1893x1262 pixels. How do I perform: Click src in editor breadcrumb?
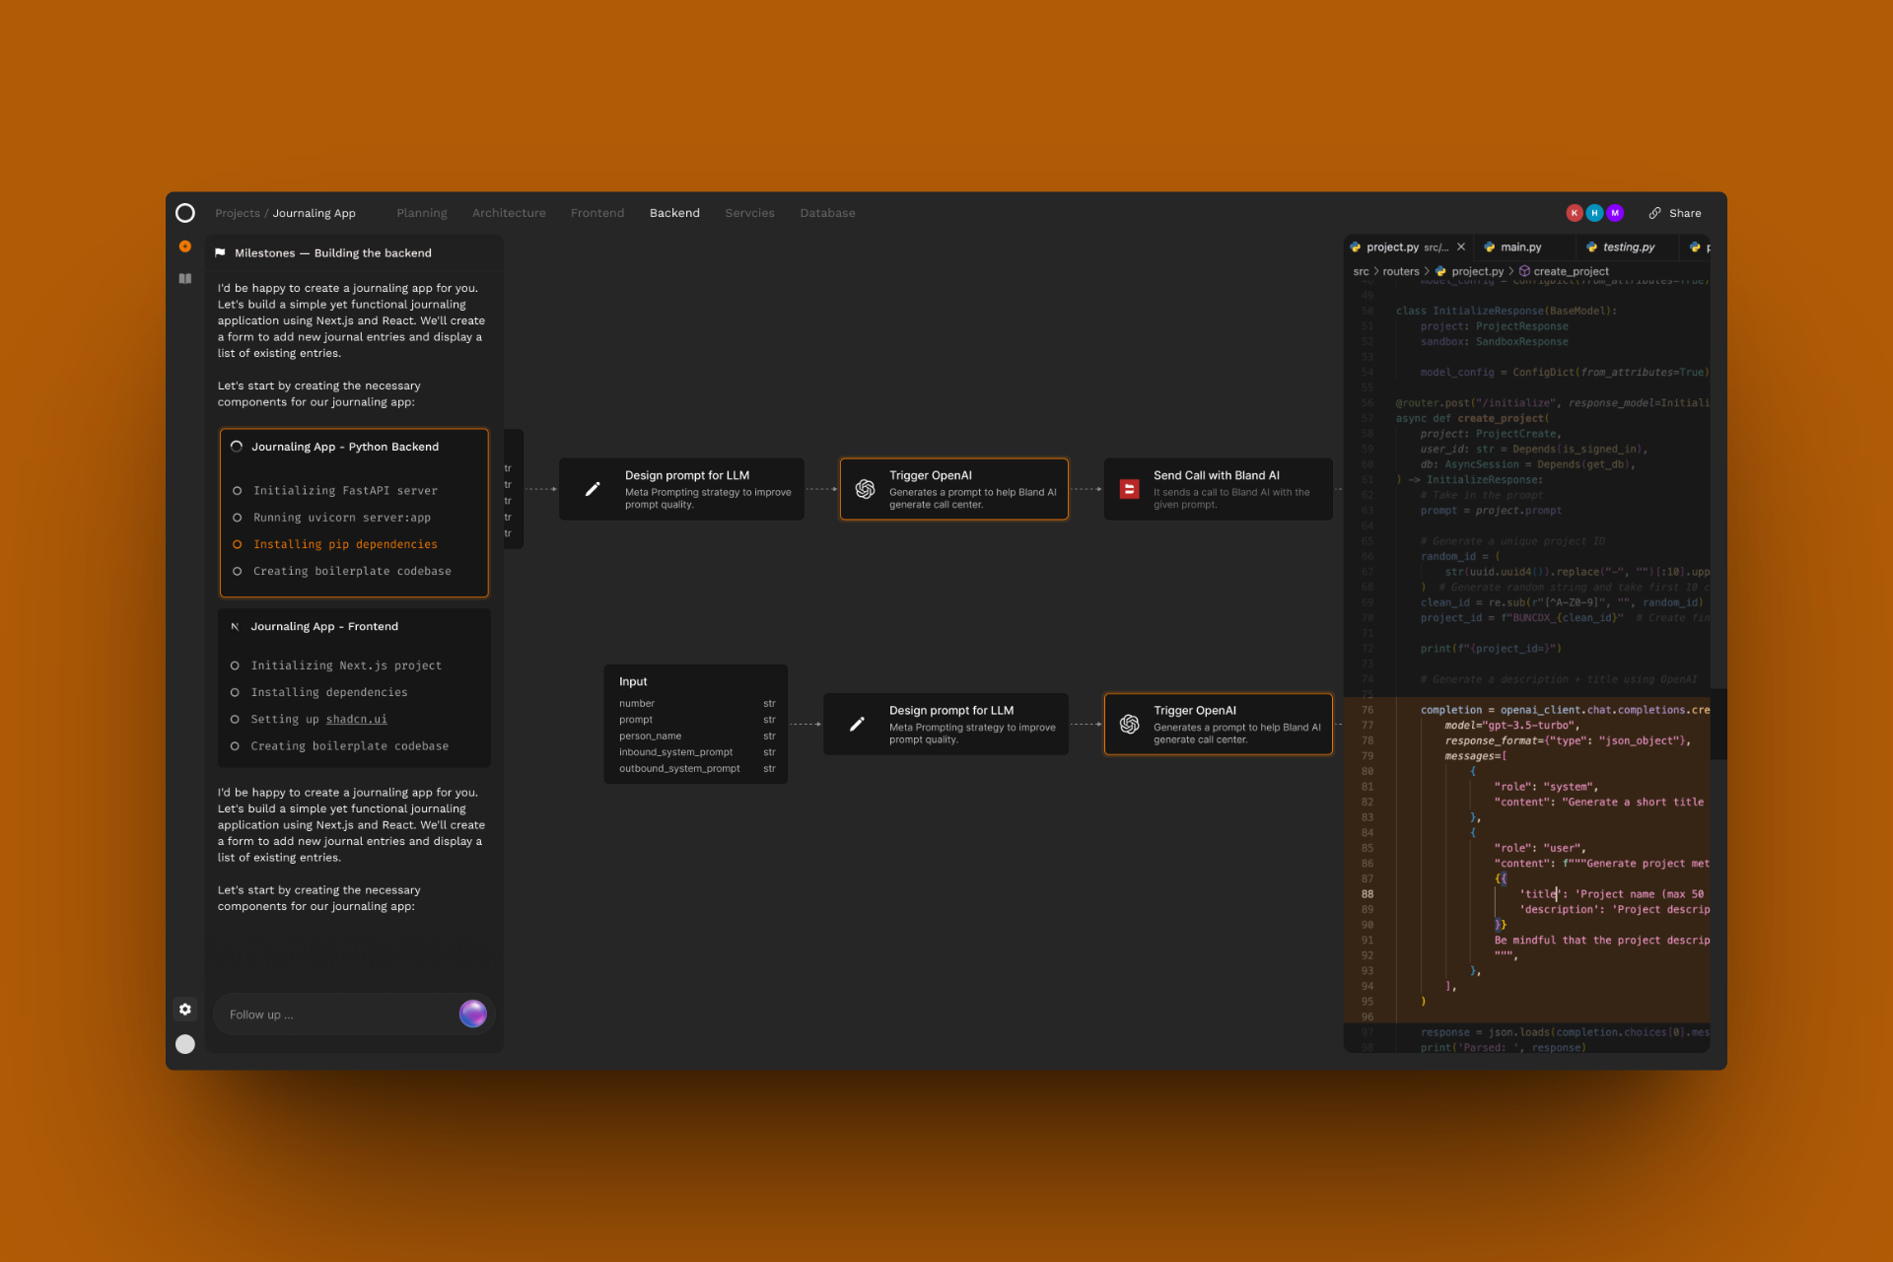click(x=1361, y=271)
